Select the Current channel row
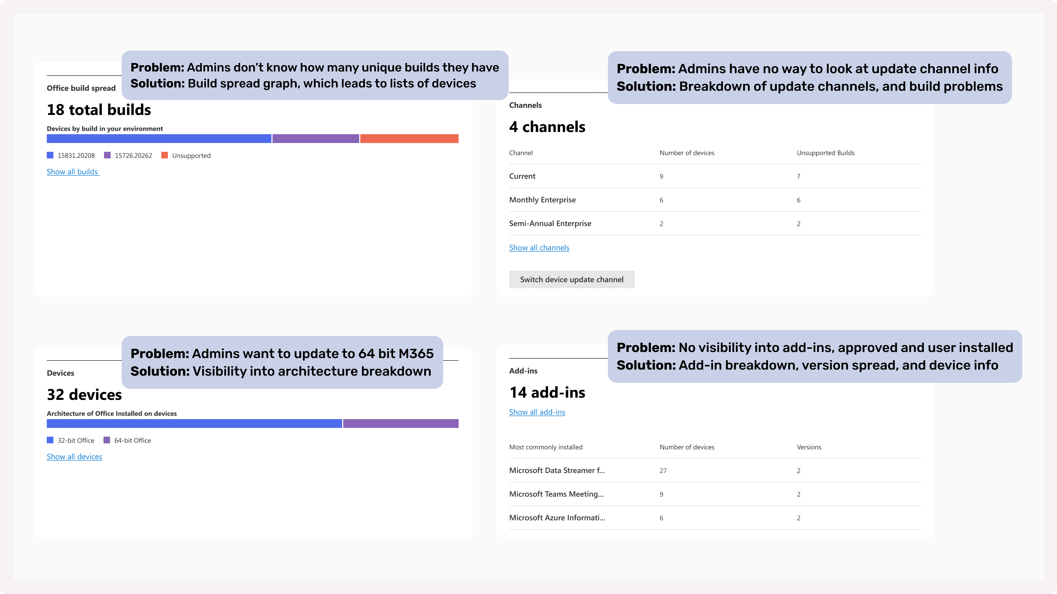This screenshot has height=594, width=1057. [522, 176]
